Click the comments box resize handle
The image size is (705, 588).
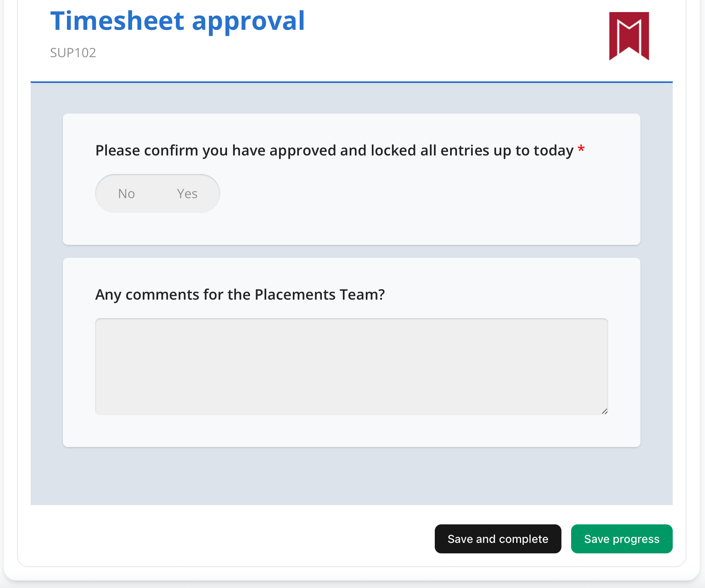pyautogui.click(x=604, y=411)
